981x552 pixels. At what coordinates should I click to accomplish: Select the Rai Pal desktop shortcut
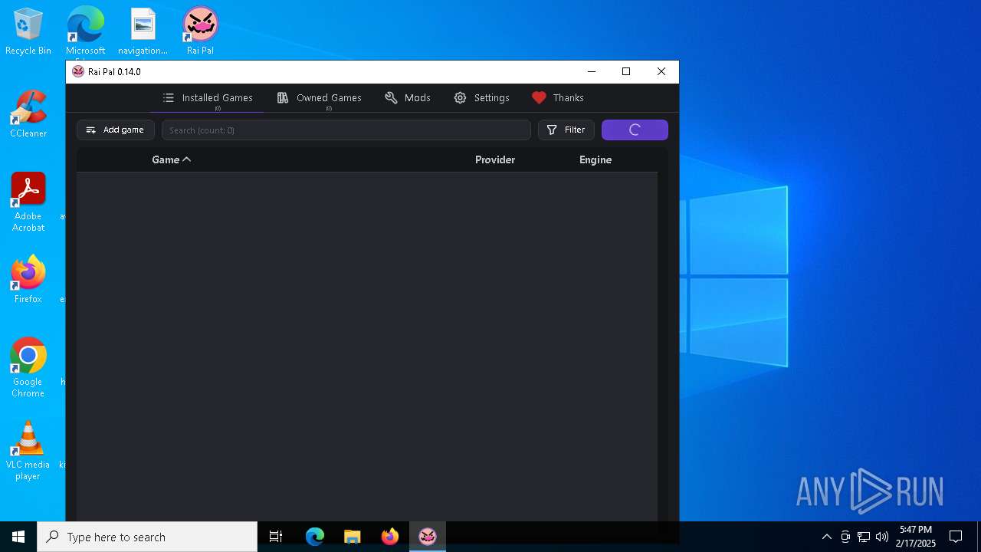(200, 32)
